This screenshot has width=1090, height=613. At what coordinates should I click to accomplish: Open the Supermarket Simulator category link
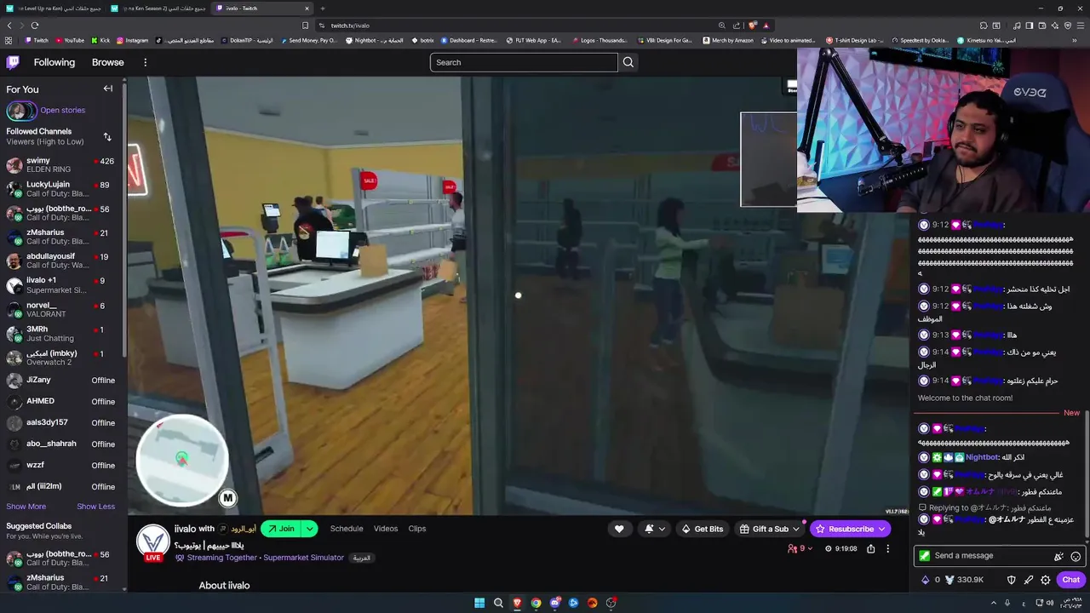[x=303, y=558]
